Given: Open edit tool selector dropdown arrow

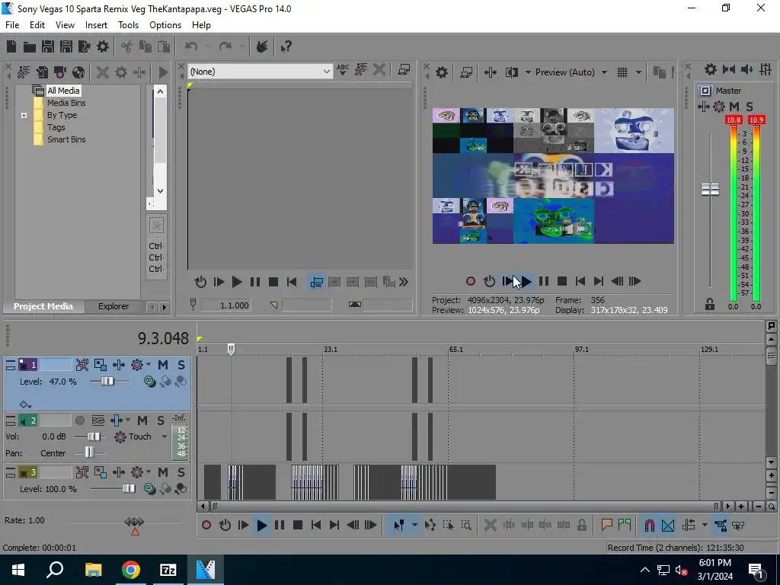Looking at the screenshot, I should tap(414, 526).
